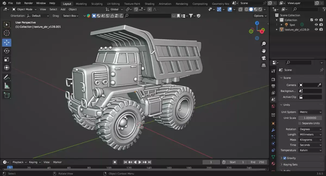Open the Orientation Default dropdown
This screenshot has width=326, height=176.
click(x=38, y=16)
